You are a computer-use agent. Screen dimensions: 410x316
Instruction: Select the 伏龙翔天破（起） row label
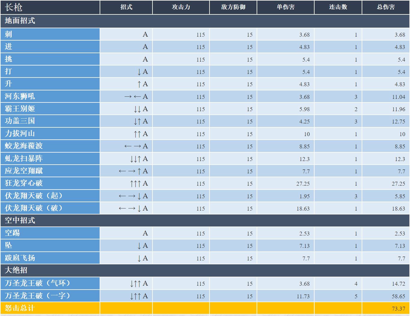(50, 196)
